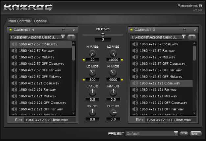Click the HI PASS value 20
This screenshot has height=141, width=206.
point(92,60)
